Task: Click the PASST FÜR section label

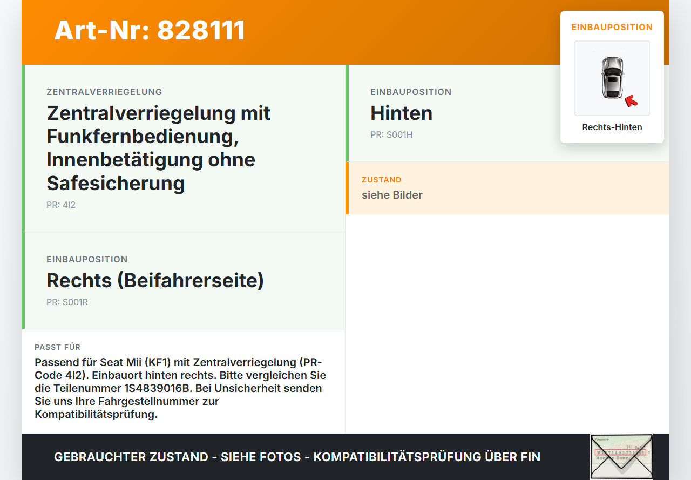Action: (x=57, y=347)
